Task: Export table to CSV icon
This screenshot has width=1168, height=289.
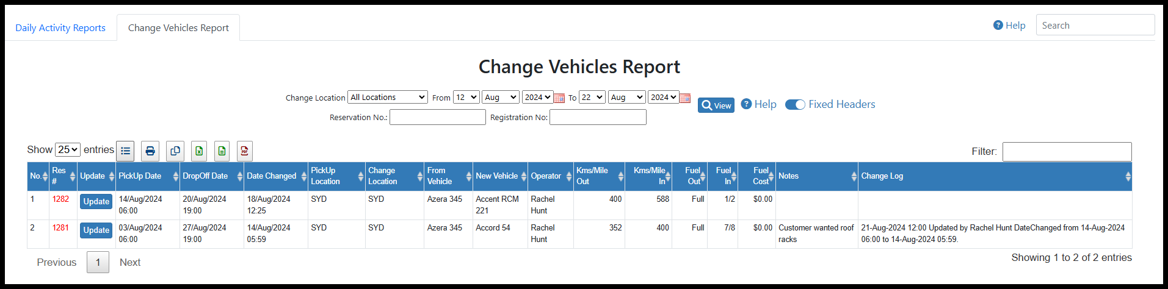Action: coord(222,151)
